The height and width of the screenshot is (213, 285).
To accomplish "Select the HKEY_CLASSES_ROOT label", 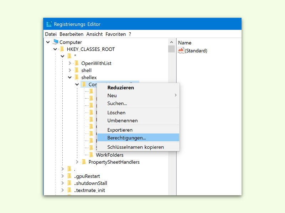I will (x=91, y=49).
